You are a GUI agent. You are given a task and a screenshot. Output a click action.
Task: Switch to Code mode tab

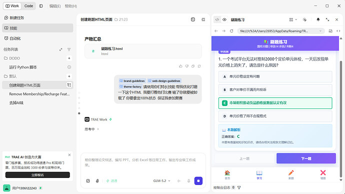coord(28,6)
